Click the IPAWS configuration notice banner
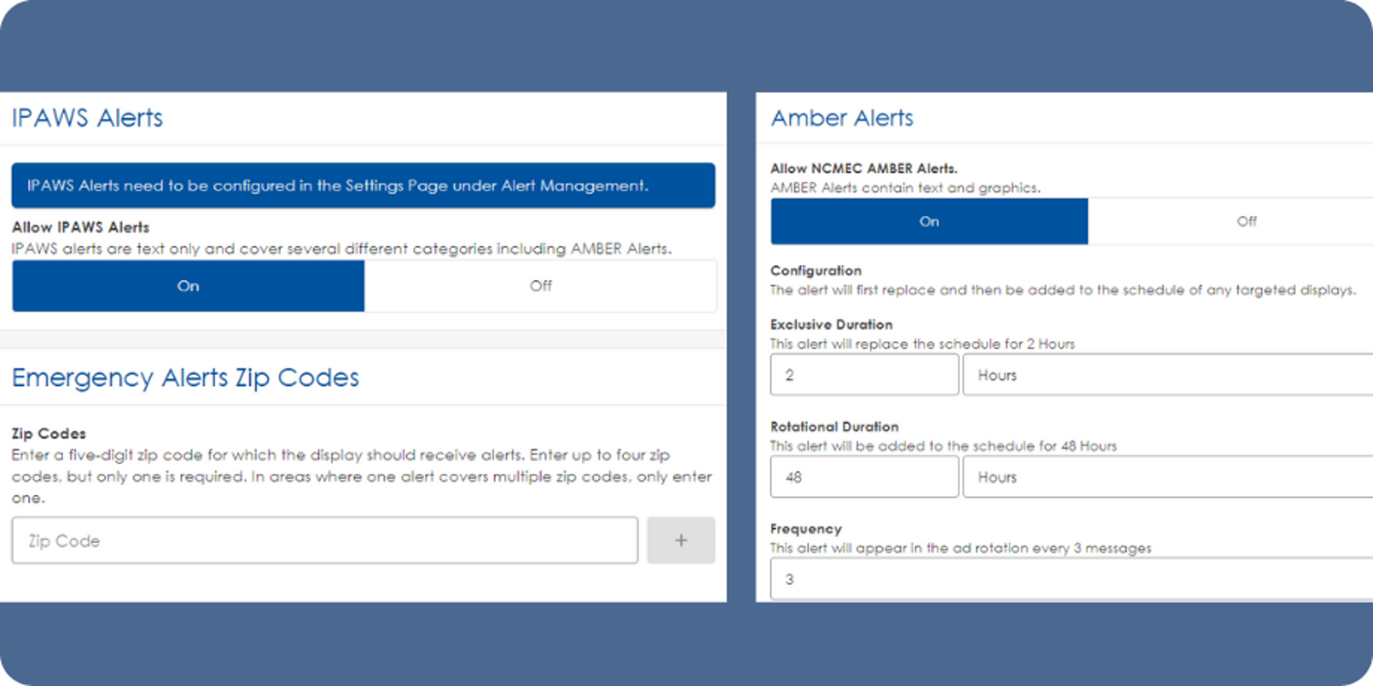Viewport: 1373px width, 686px height. tap(363, 186)
